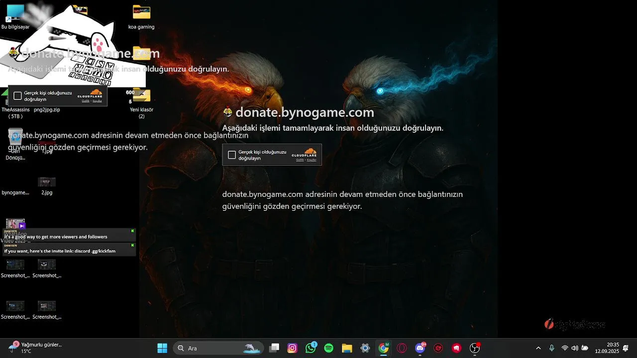Close the 'discord.gg/kickfam' invite notification

pyautogui.click(x=133, y=245)
